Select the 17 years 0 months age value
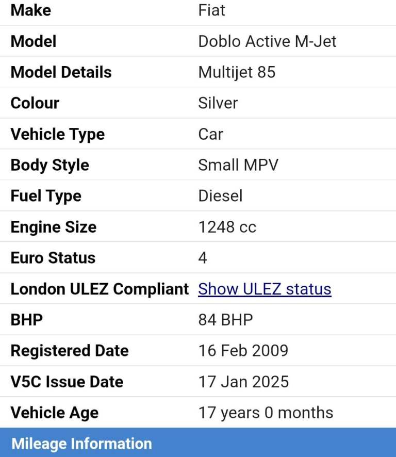Screen dimensions: 396x457 click(x=266, y=413)
